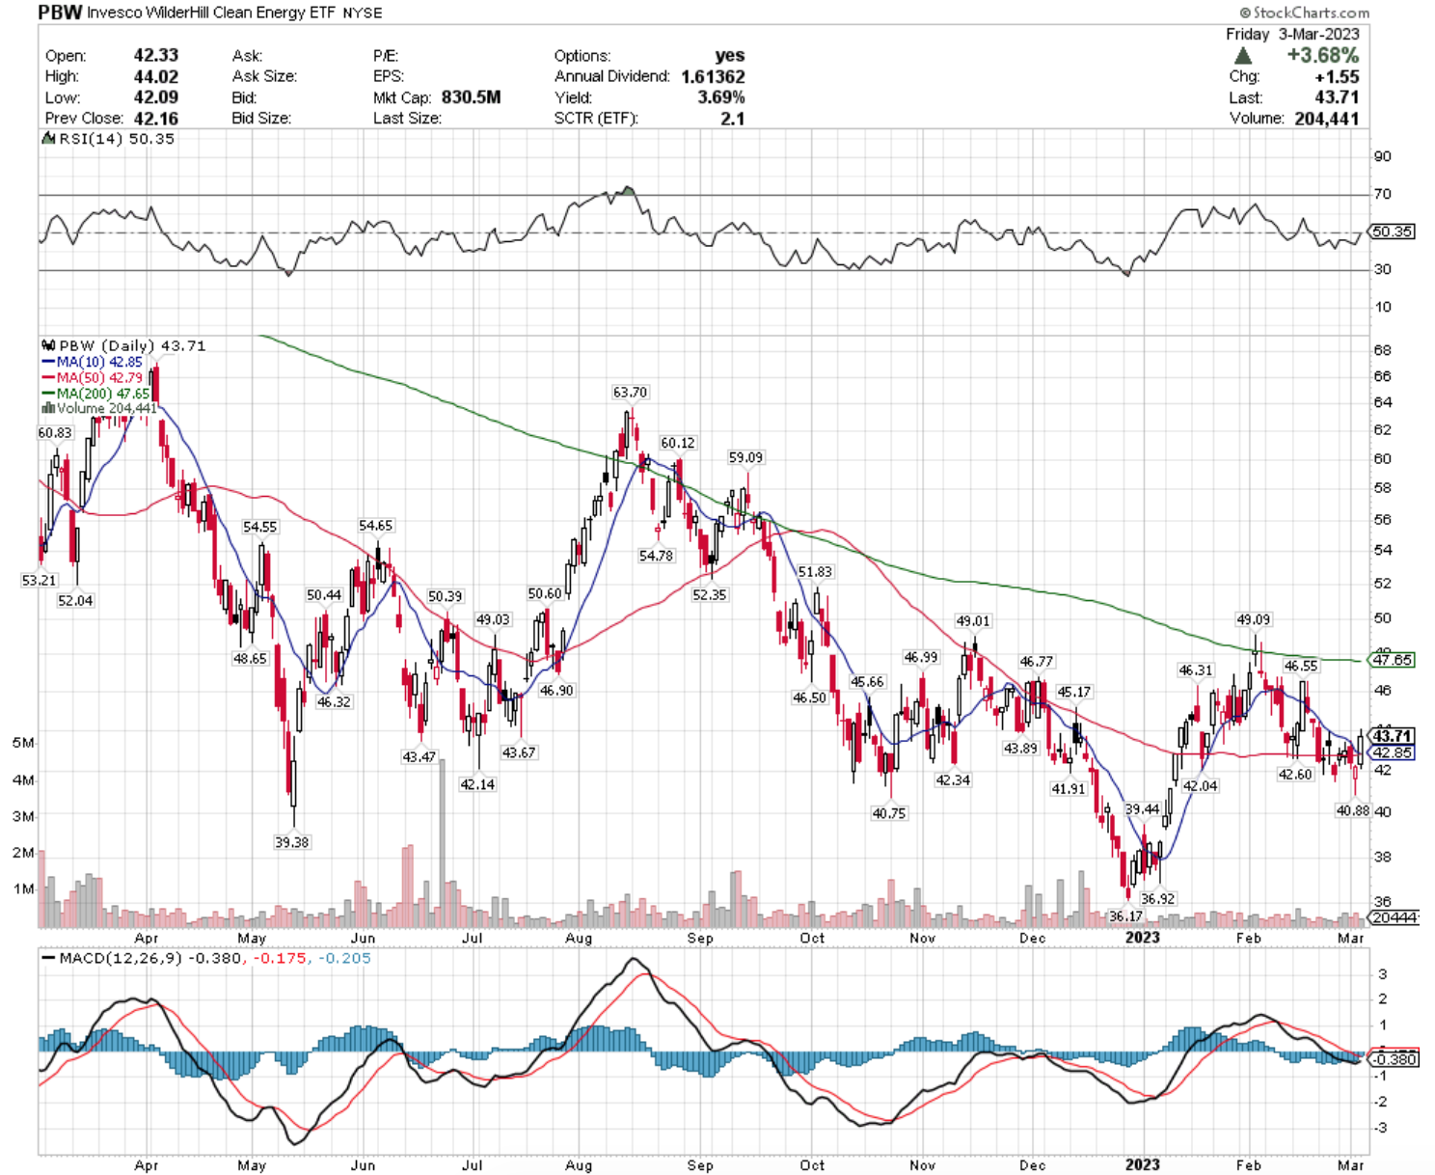The height and width of the screenshot is (1175, 1435).
Task: Click the 42.14 July low price label
Action: [476, 785]
